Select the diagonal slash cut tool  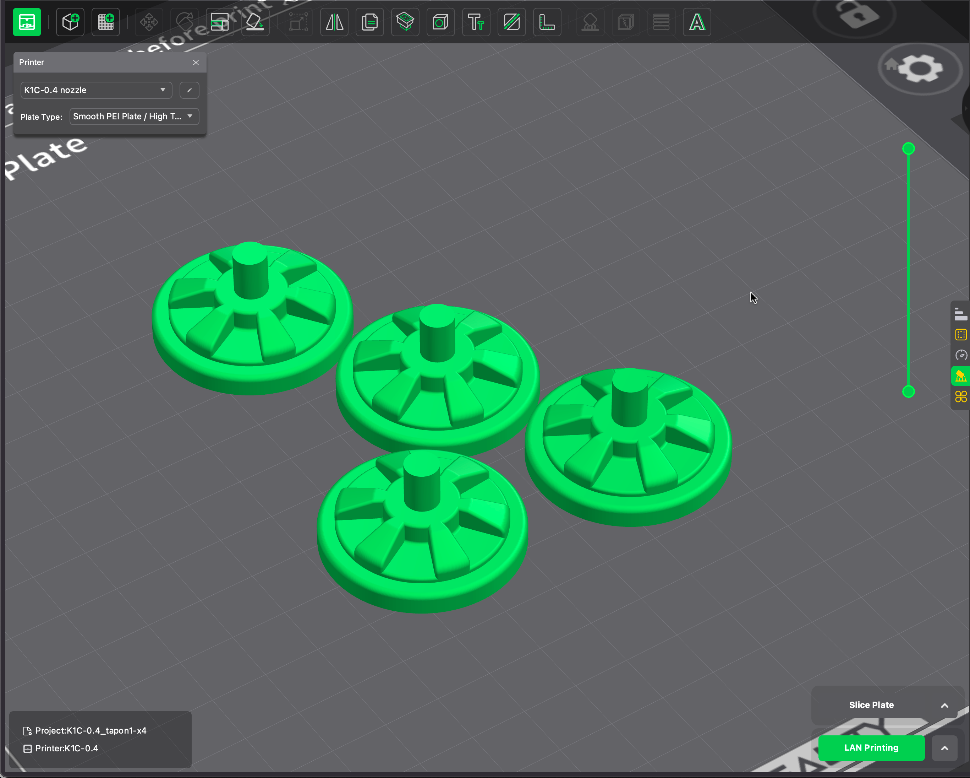511,22
